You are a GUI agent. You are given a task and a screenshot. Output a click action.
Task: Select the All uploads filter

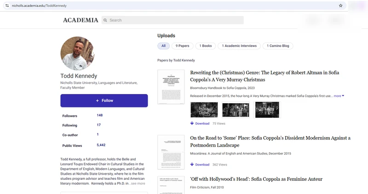coord(163,46)
